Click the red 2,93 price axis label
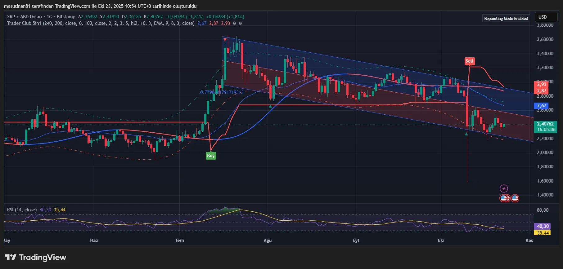563x269 pixels. pos(542,84)
